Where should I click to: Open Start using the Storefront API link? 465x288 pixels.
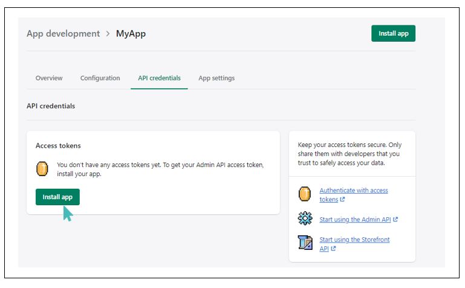[354, 244]
